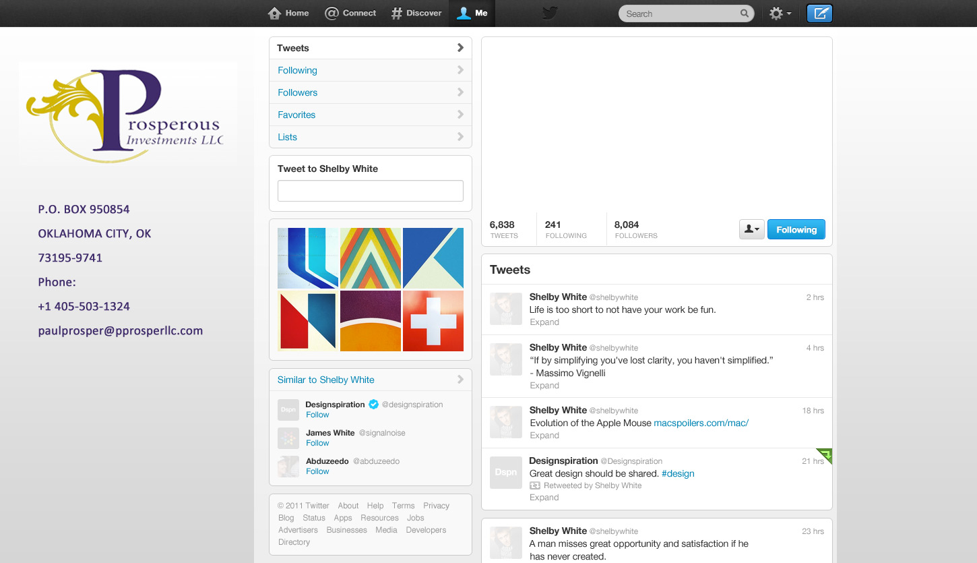Open the Status footer link

(314, 518)
